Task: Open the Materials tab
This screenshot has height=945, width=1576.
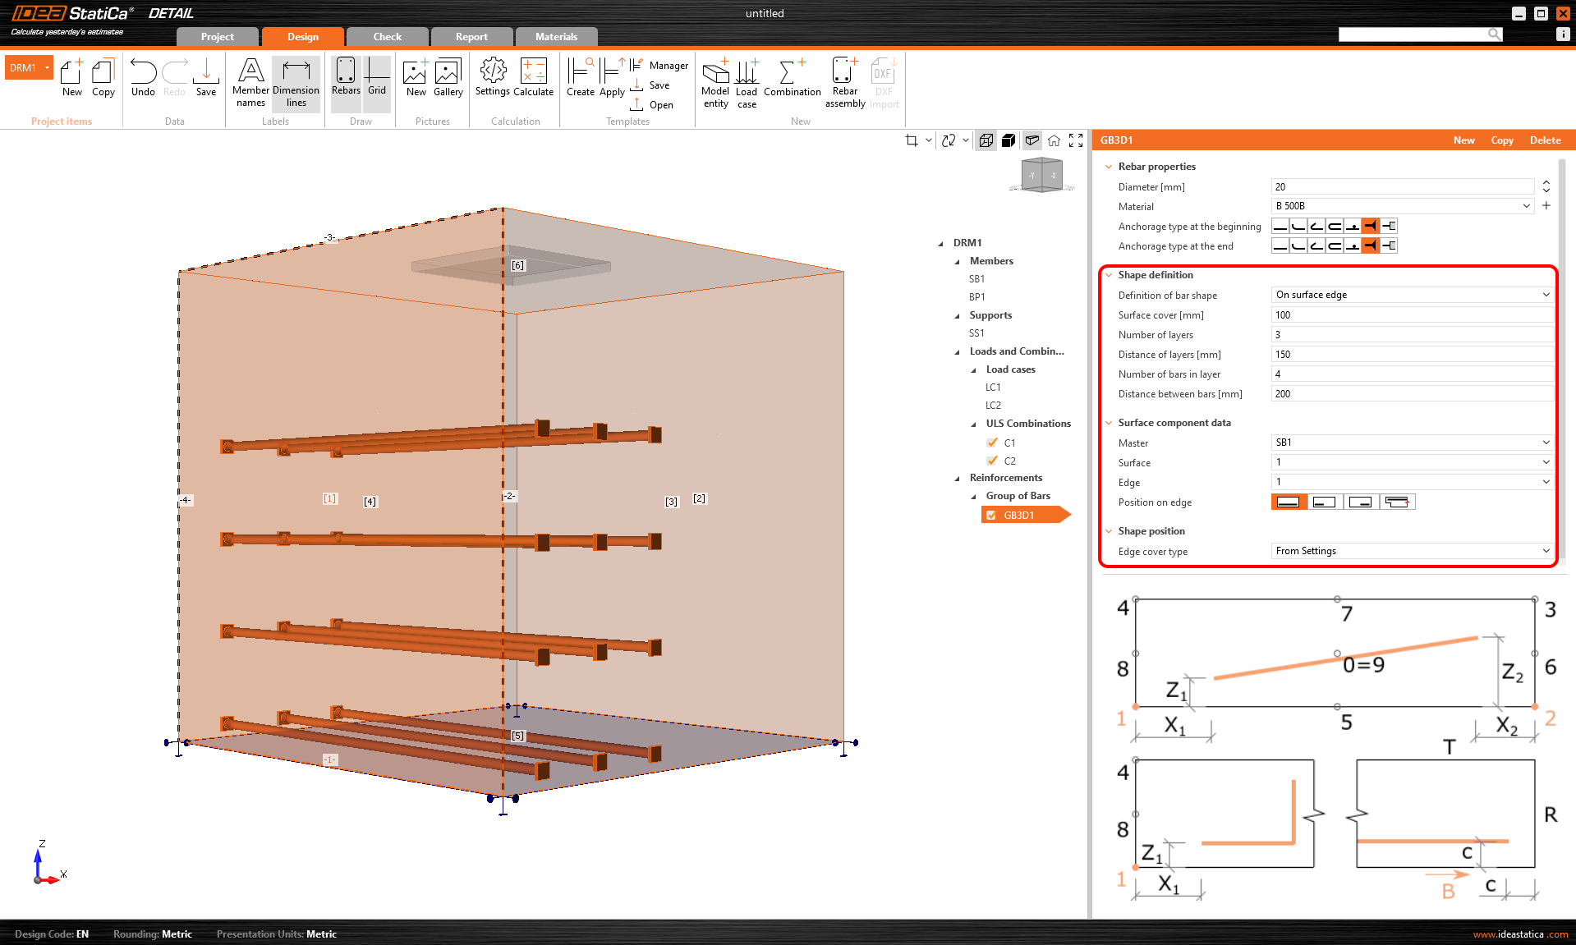Action: click(x=556, y=37)
